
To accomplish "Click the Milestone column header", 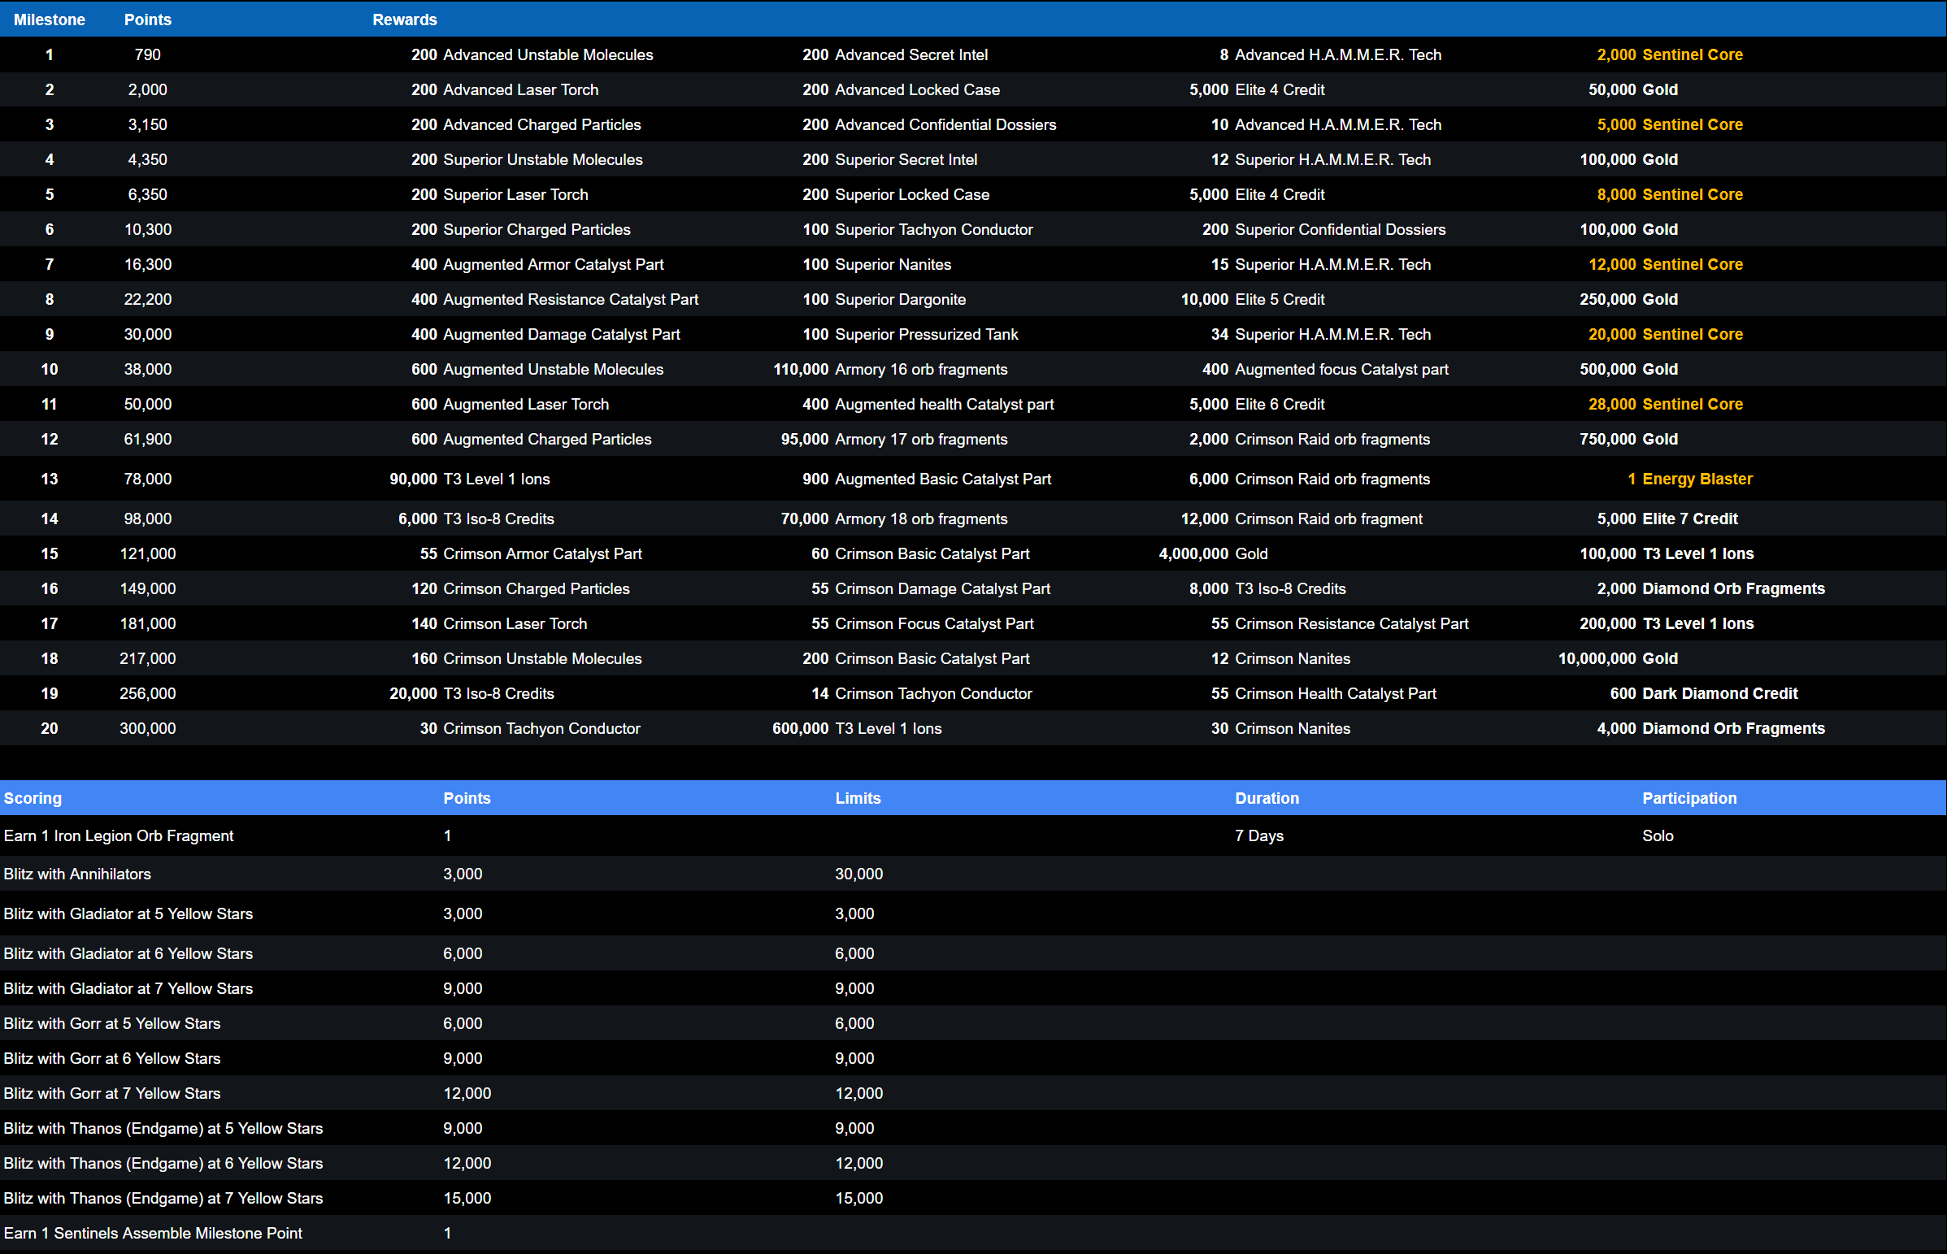I will click(x=49, y=20).
